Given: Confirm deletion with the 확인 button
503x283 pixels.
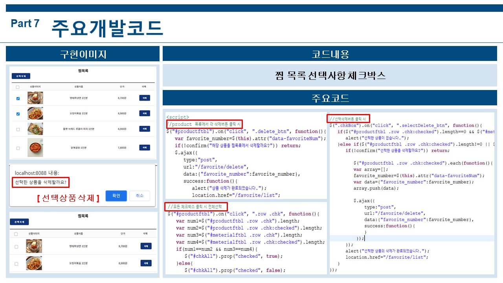Looking at the screenshot, I should [116, 196].
